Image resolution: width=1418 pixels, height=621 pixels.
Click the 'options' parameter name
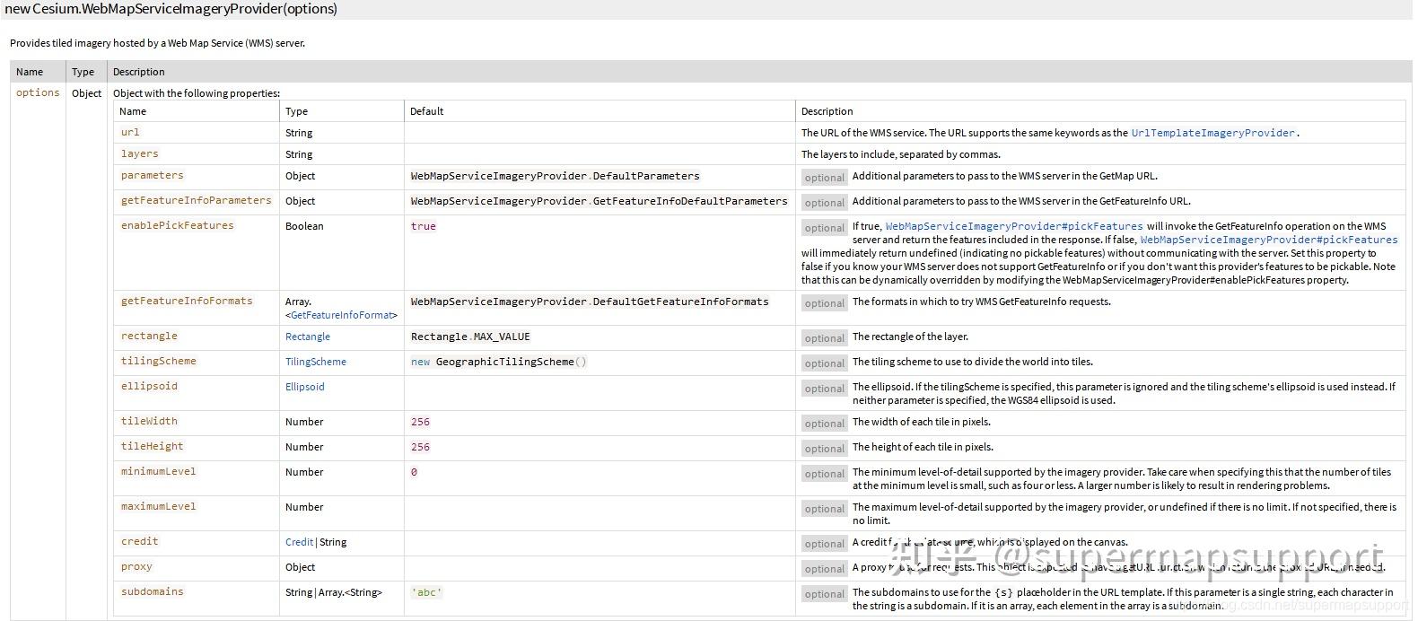click(x=38, y=92)
